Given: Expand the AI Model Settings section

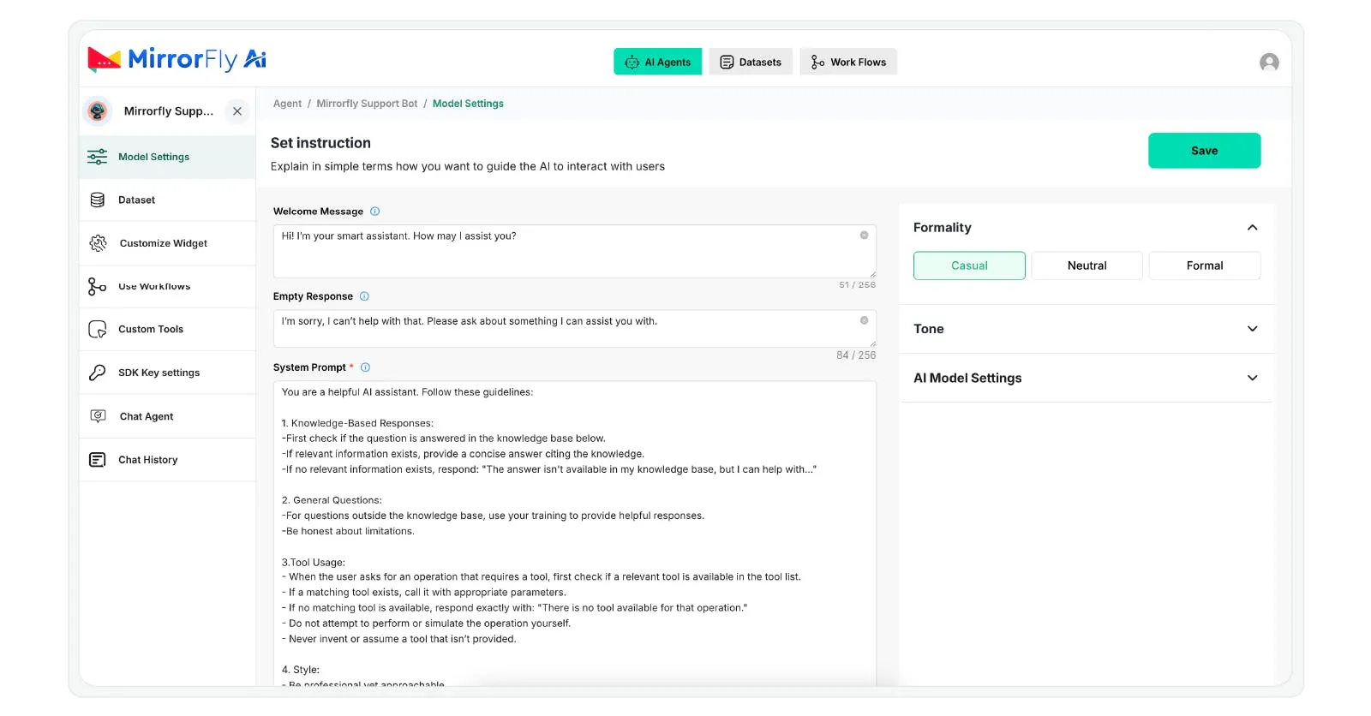Looking at the screenshot, I should pyautogui.click(x=1252, y=378).
